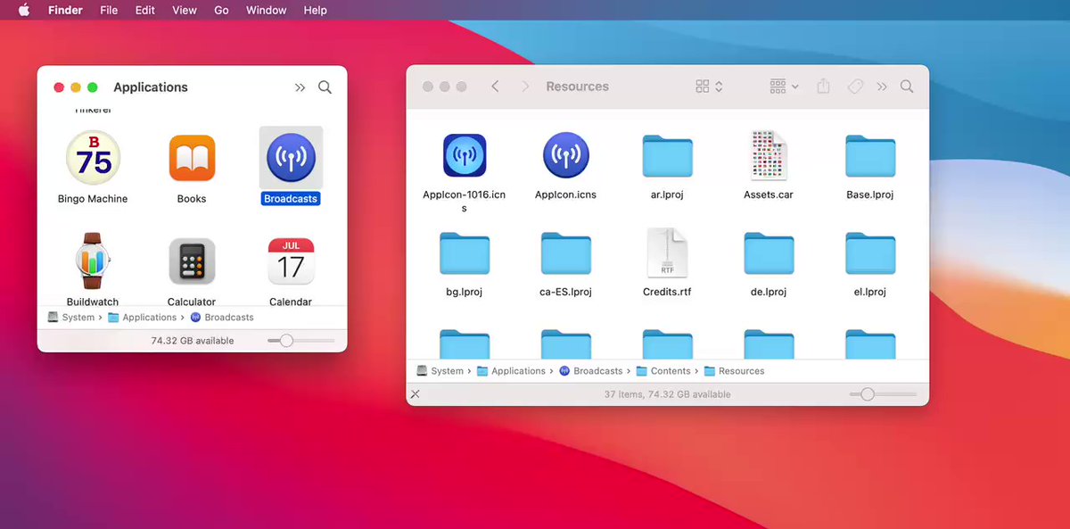Select the Broadcasts app in Applications
Screen dimensions: 1070x529
(x=291, y=158)
